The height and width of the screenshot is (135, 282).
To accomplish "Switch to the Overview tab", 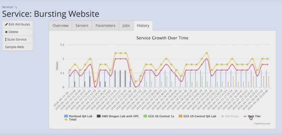I will pos(60,25).
